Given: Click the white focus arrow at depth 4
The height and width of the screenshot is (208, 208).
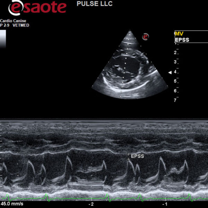Looking at the screenshot, I should [170, 72].
